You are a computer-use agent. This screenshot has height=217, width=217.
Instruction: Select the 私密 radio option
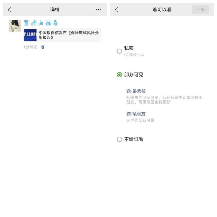tap(120, 51)
